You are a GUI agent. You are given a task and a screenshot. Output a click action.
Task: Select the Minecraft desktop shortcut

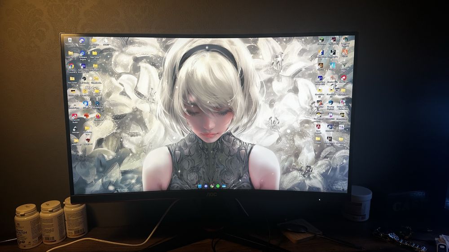point(321,41)
